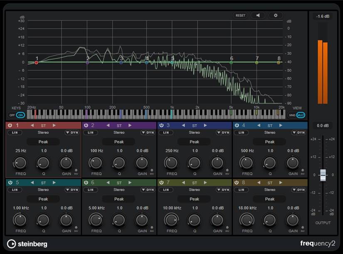Select band 8 node in graph

click(x=278, y=63)
